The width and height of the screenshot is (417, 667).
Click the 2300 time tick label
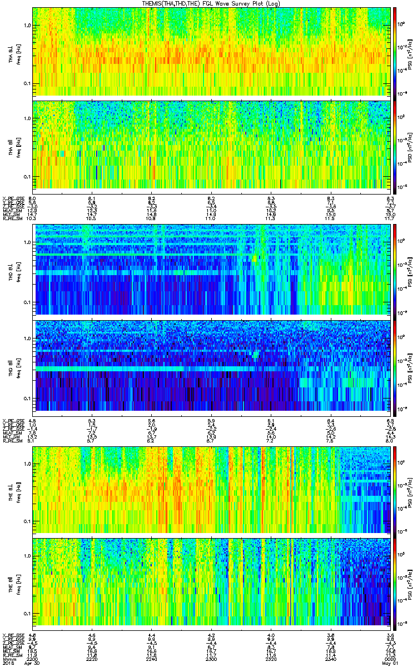211,659
